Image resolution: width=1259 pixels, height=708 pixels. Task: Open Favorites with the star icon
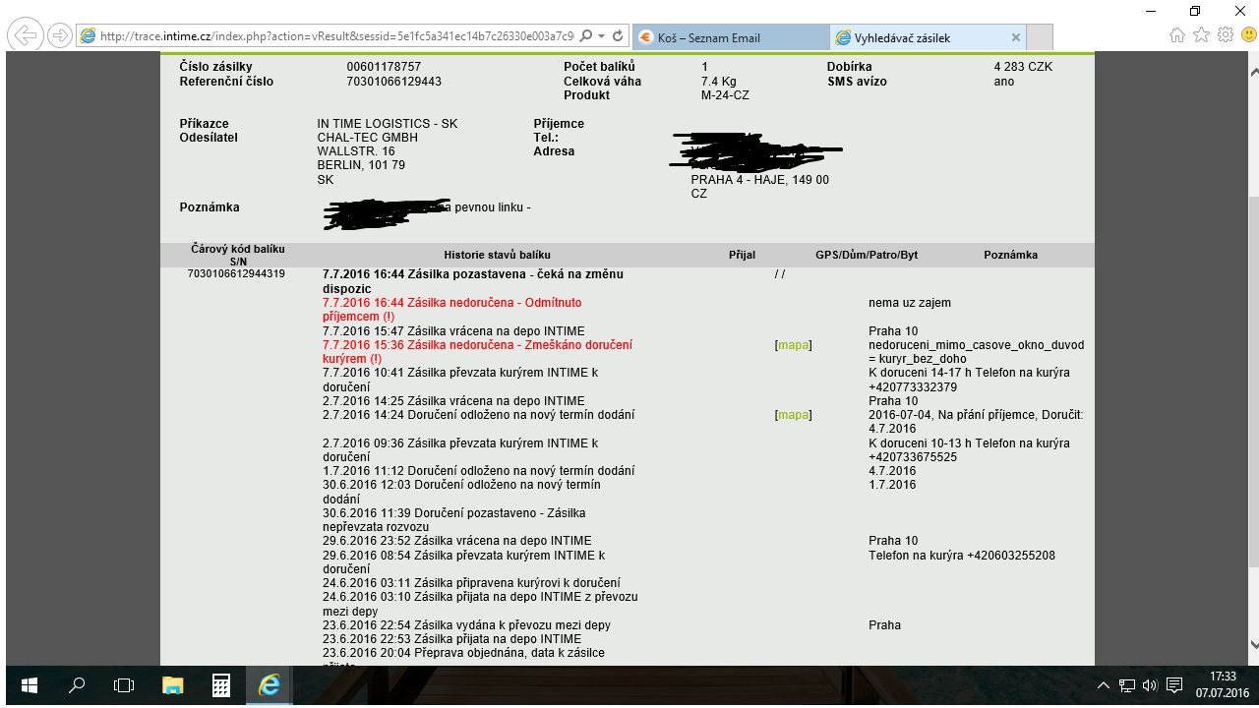[1201, 35]
